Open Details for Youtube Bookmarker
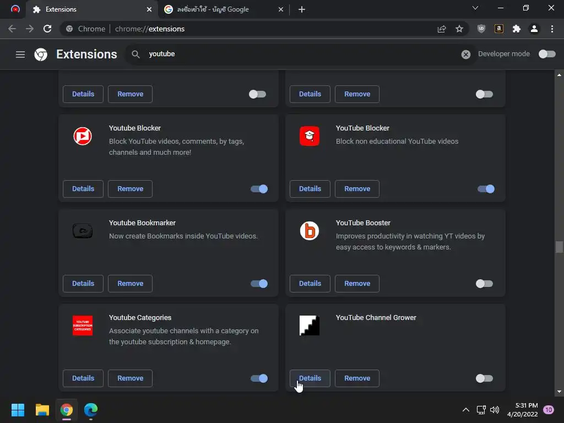 tap(83, 284)
